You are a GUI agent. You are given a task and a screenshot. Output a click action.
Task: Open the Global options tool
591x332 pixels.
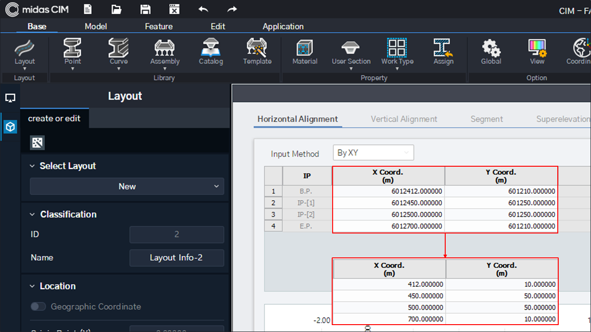pyautogui.click(x=491, y=52)
